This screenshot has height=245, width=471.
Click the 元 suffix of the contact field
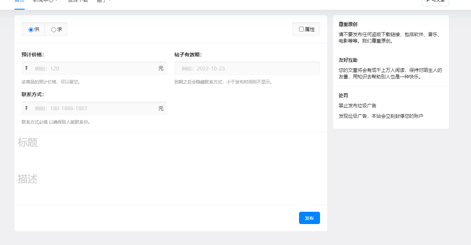click(x=161, y=108)
